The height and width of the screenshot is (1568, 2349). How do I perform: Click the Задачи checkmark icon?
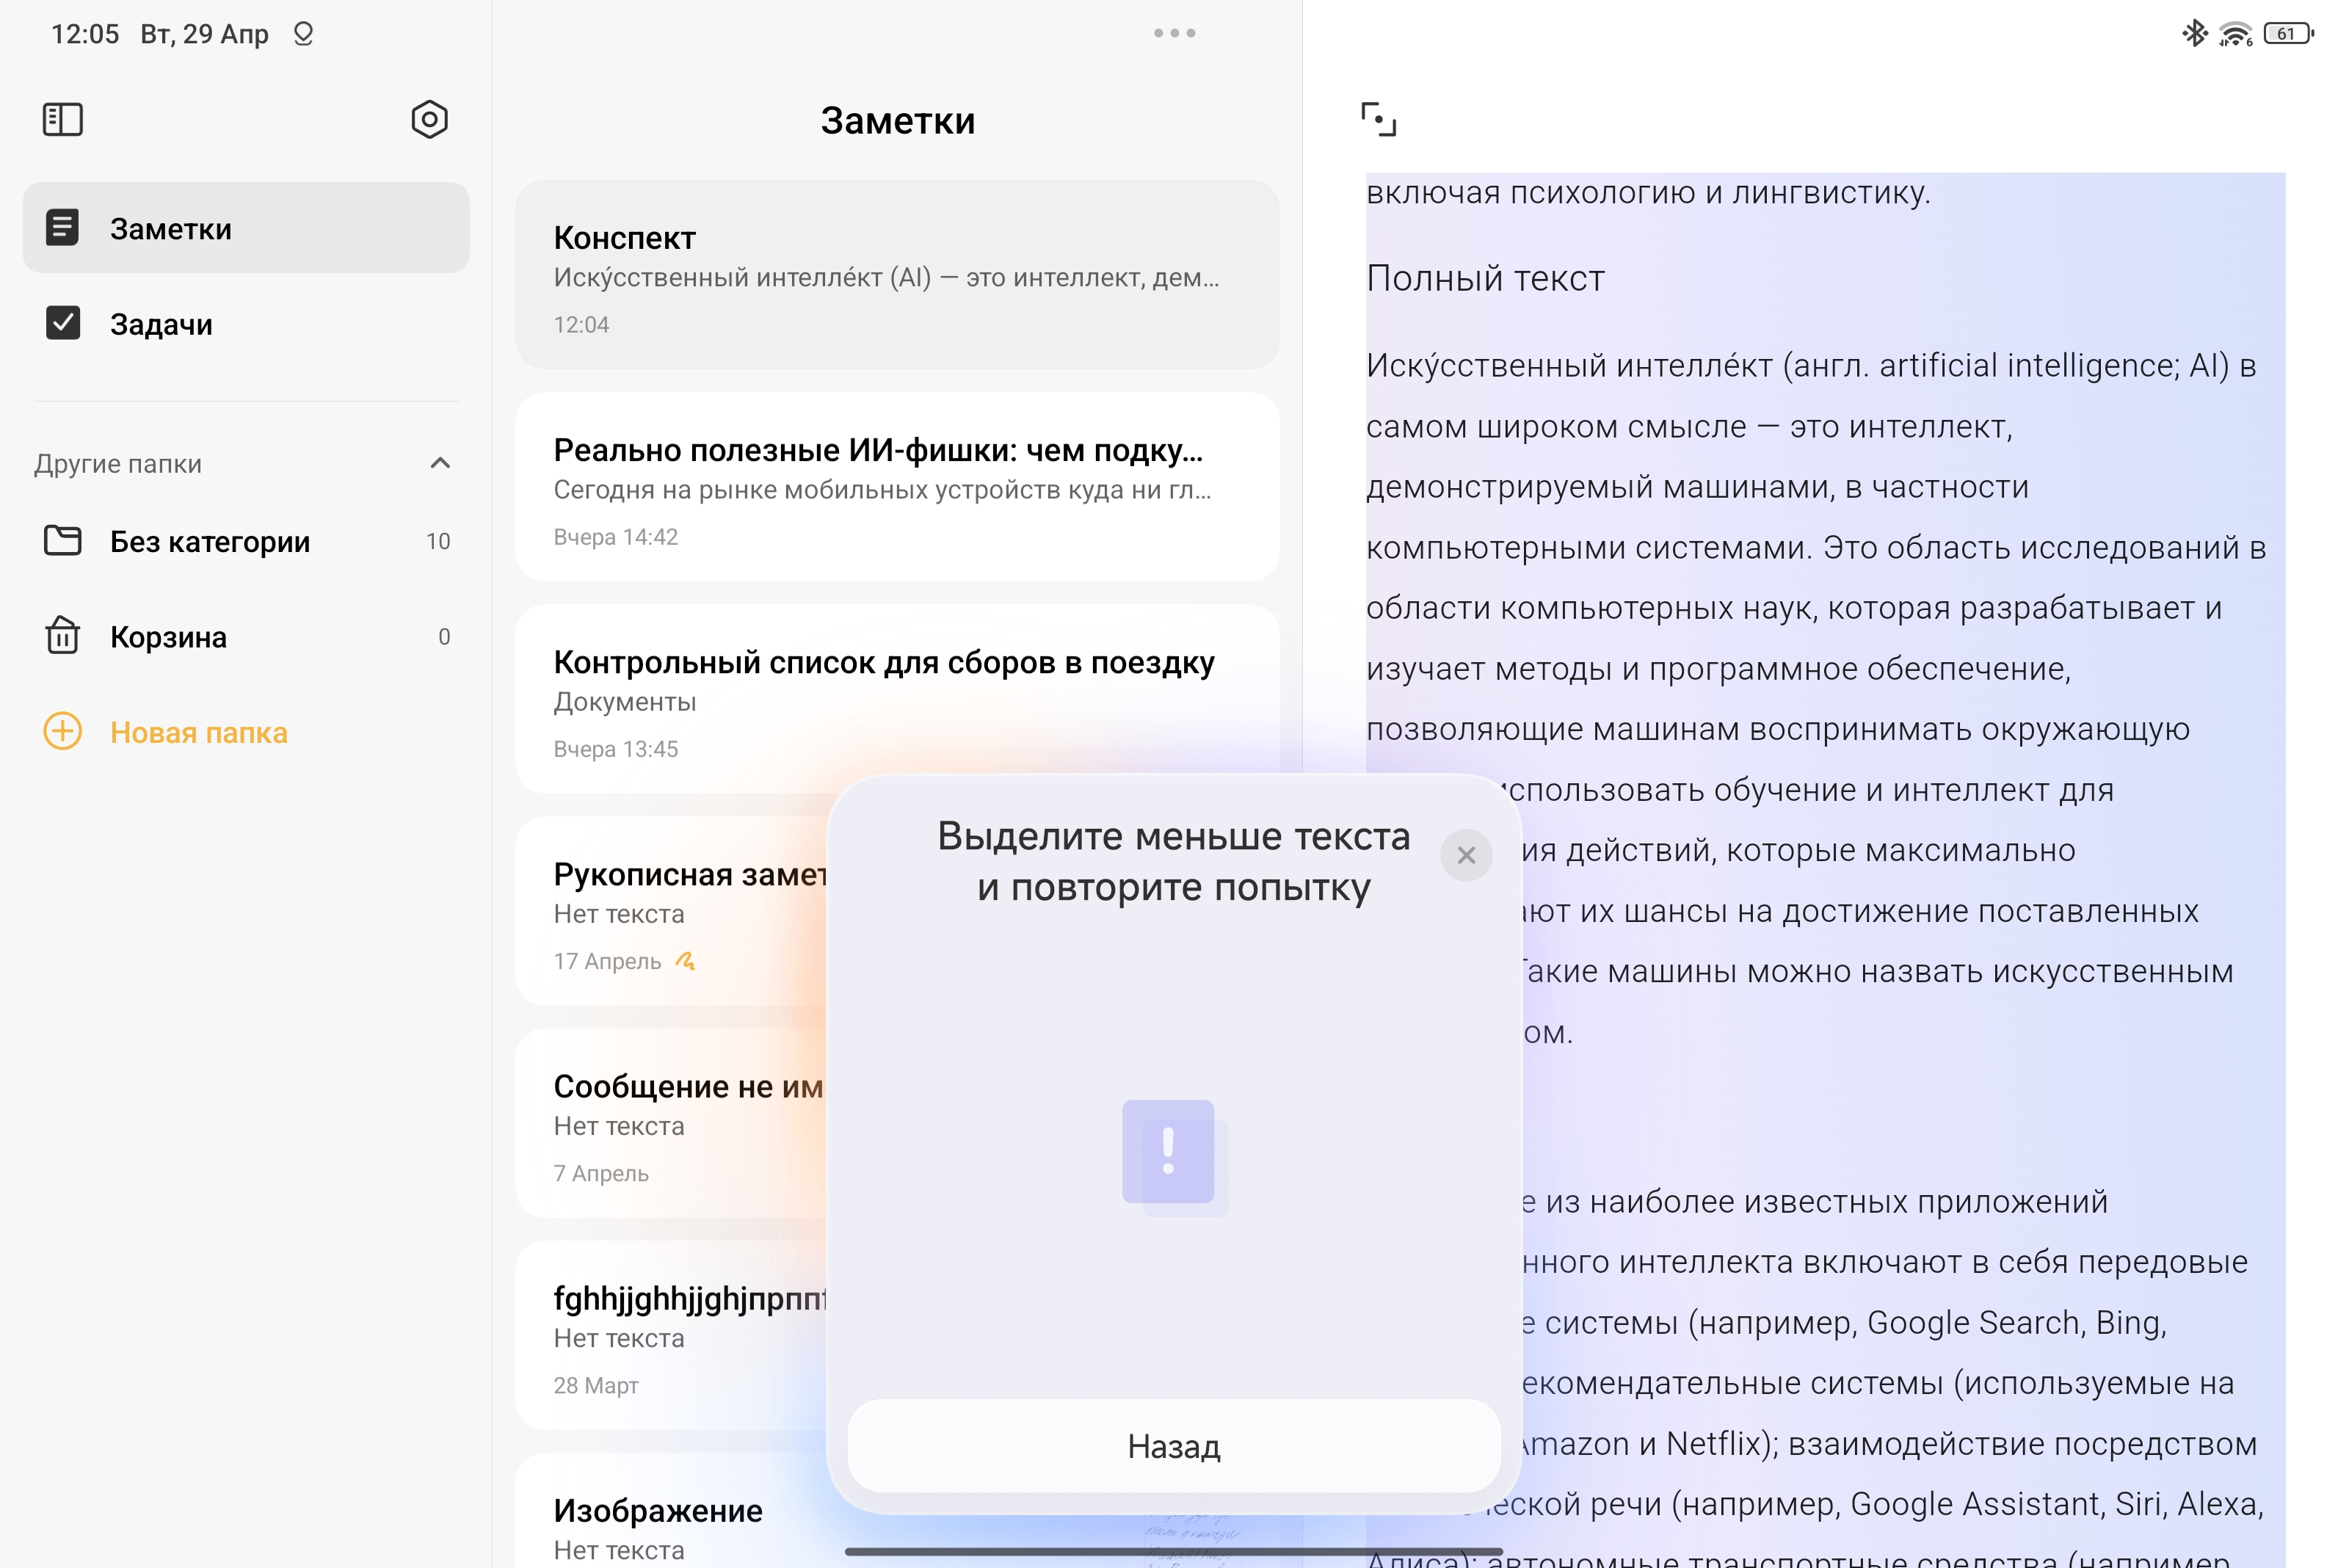point(62,322)
